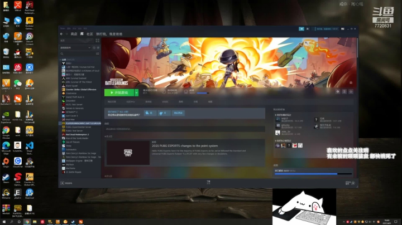Viewport: 402px width, 225px height.
Task: Open GeForce Experience desktop shortcut
Action: (x=6, y=117)
